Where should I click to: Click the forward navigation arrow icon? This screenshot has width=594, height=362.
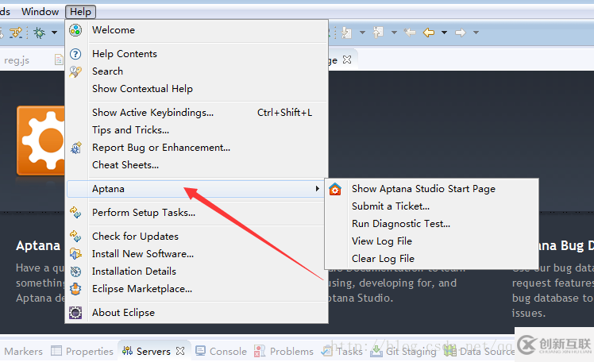pyautogui.click(x=461, y=33)
